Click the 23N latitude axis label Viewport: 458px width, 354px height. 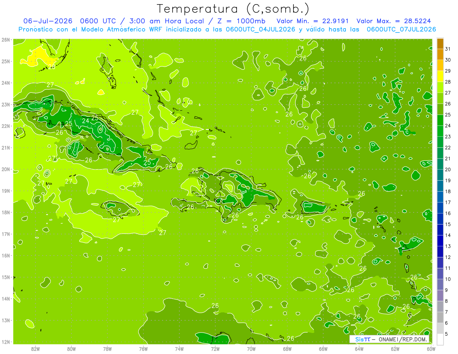coord(5,104)
